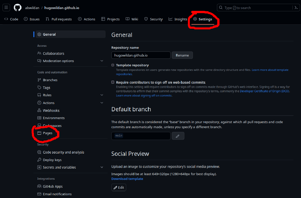Click the Rename button
The height and width of the screenshot is (198, 301).
click(x=182, y=55)
